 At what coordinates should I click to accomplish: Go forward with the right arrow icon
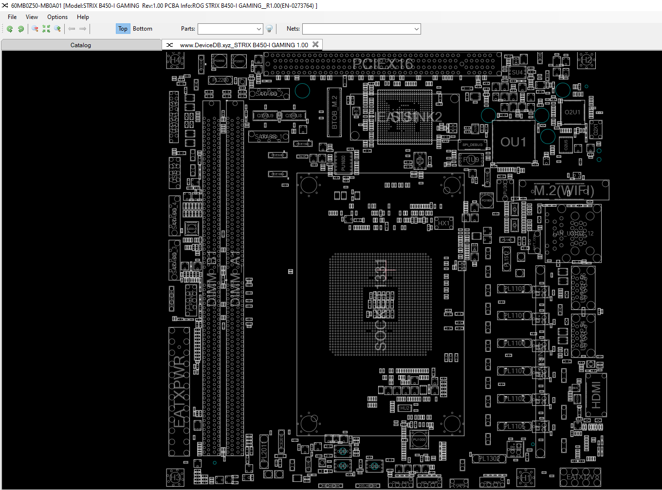(83, 29)
